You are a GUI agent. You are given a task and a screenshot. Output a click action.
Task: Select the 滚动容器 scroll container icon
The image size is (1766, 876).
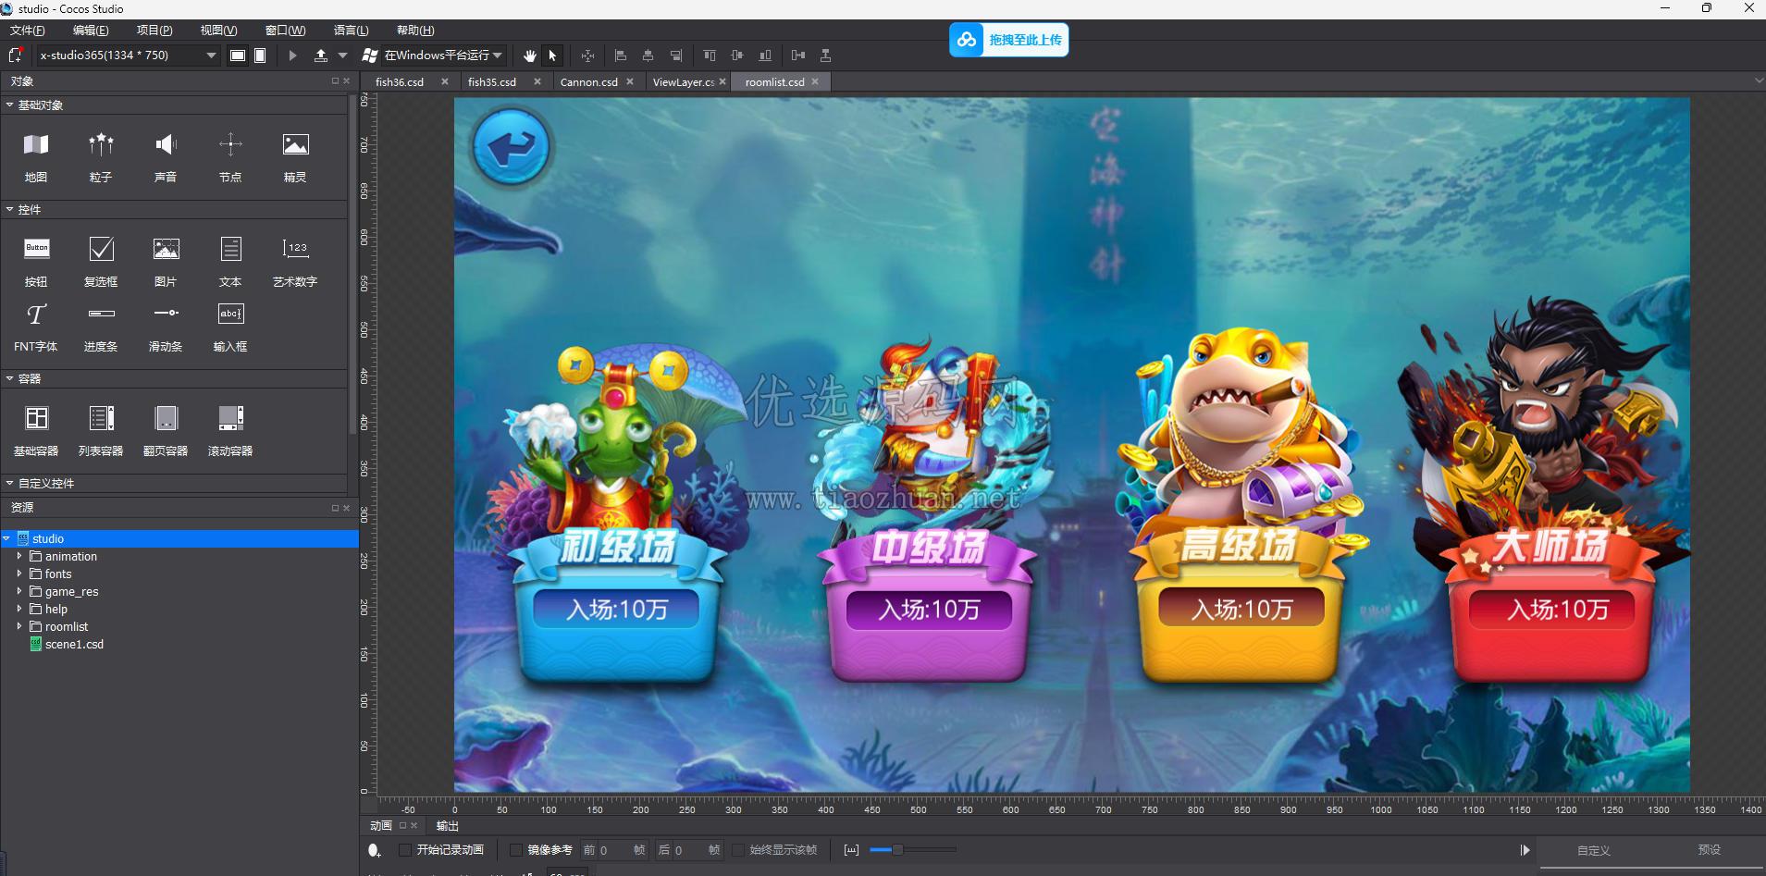click(230, 418)
